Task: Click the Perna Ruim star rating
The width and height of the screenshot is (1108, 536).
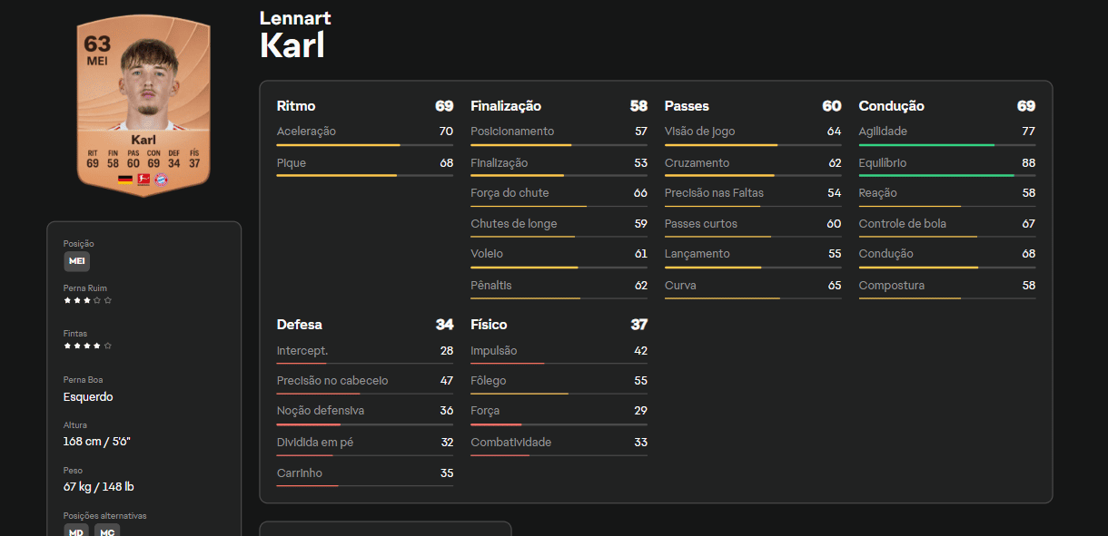Action: [87, 300]
